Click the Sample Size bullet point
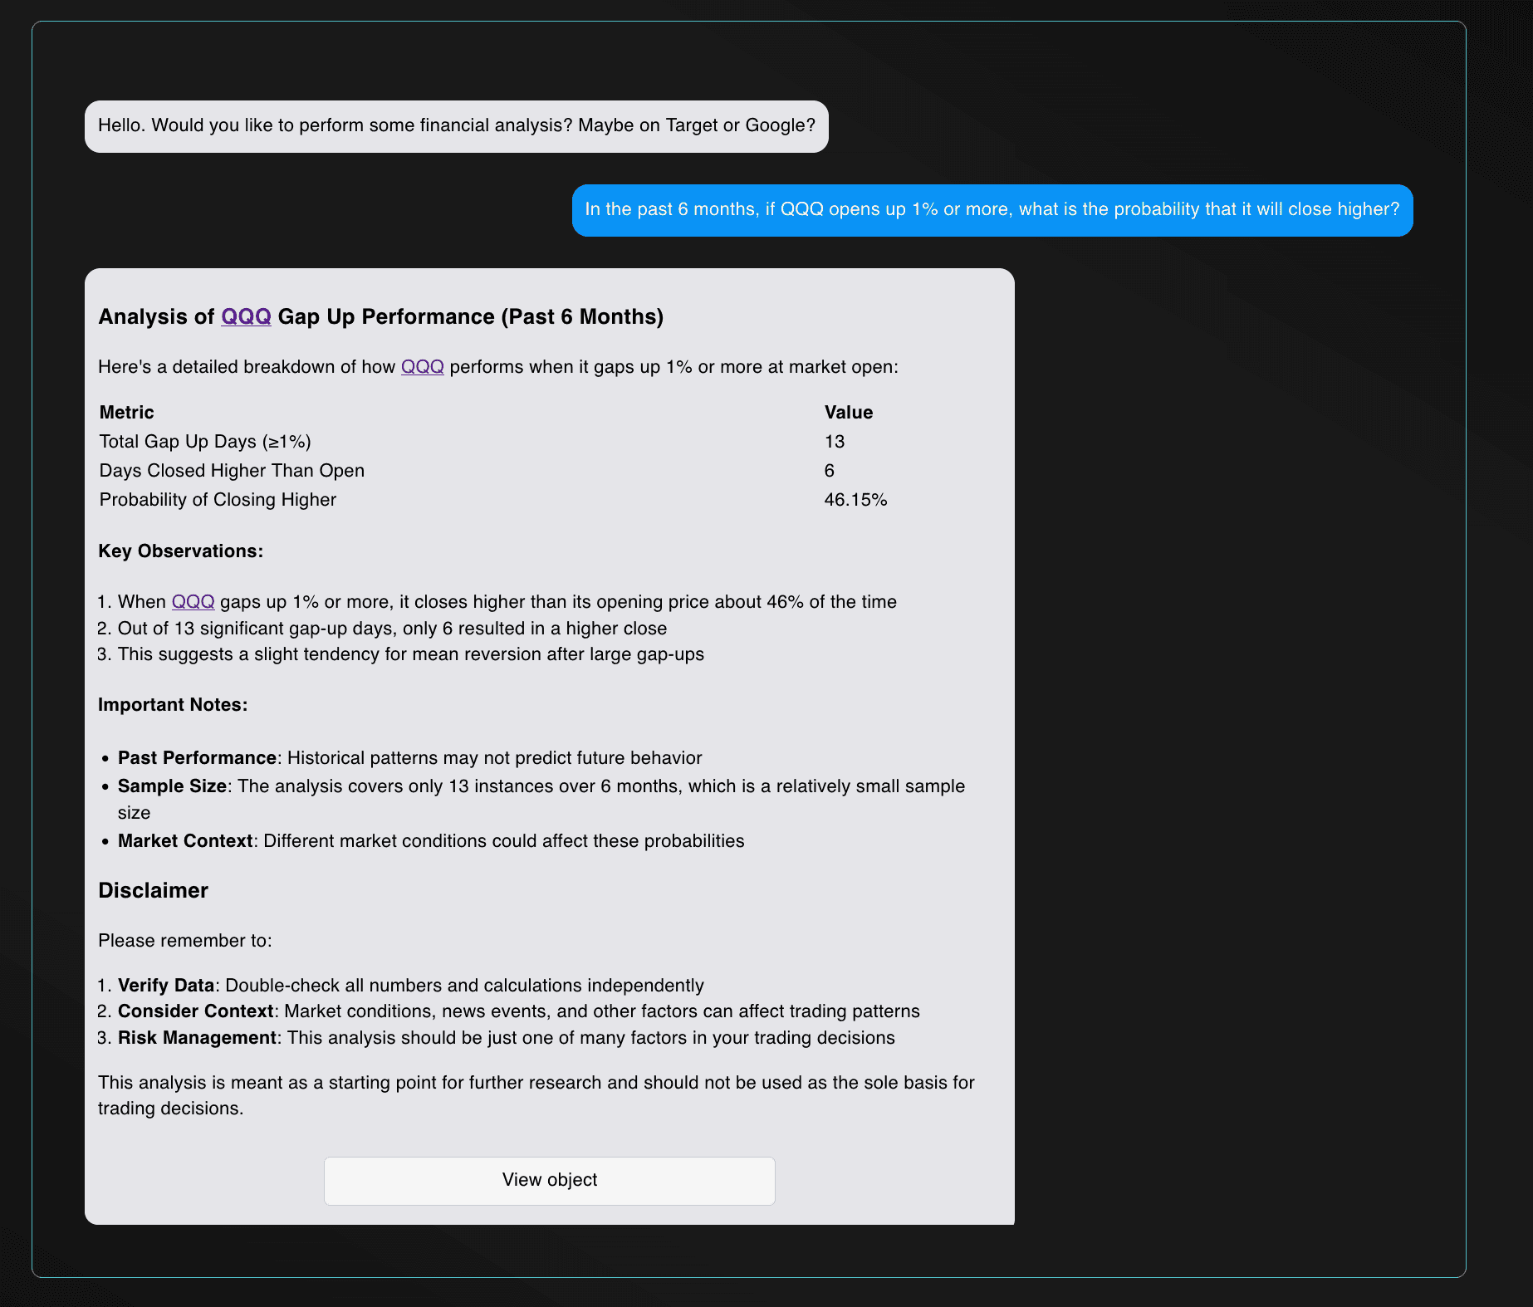Screen dimensions: 1533x1307 point(541,799)
